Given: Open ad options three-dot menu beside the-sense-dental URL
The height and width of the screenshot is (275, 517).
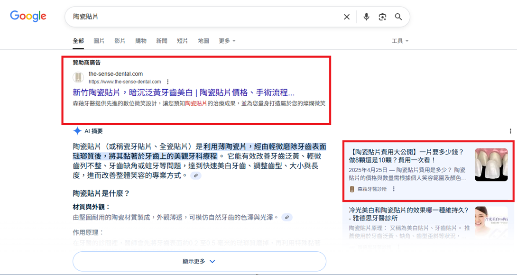Looking at the screenshot, I should (x=168, y=82).
